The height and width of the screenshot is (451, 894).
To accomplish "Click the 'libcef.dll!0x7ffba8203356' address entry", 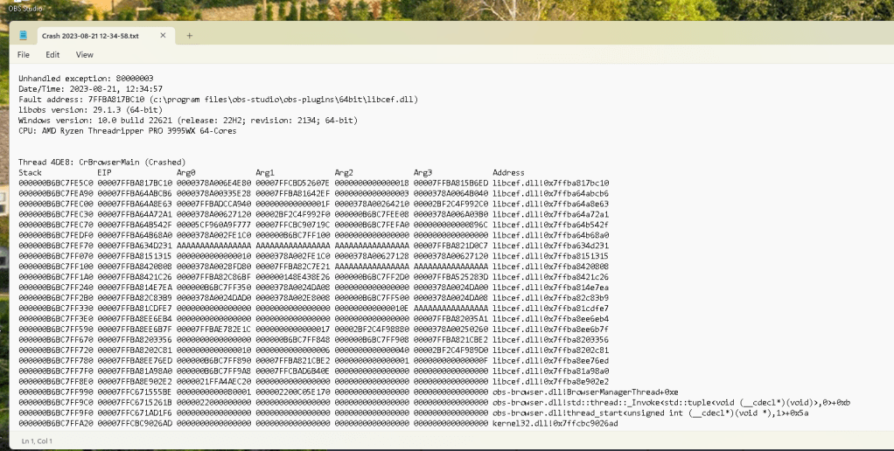I will tap(551, 340).
